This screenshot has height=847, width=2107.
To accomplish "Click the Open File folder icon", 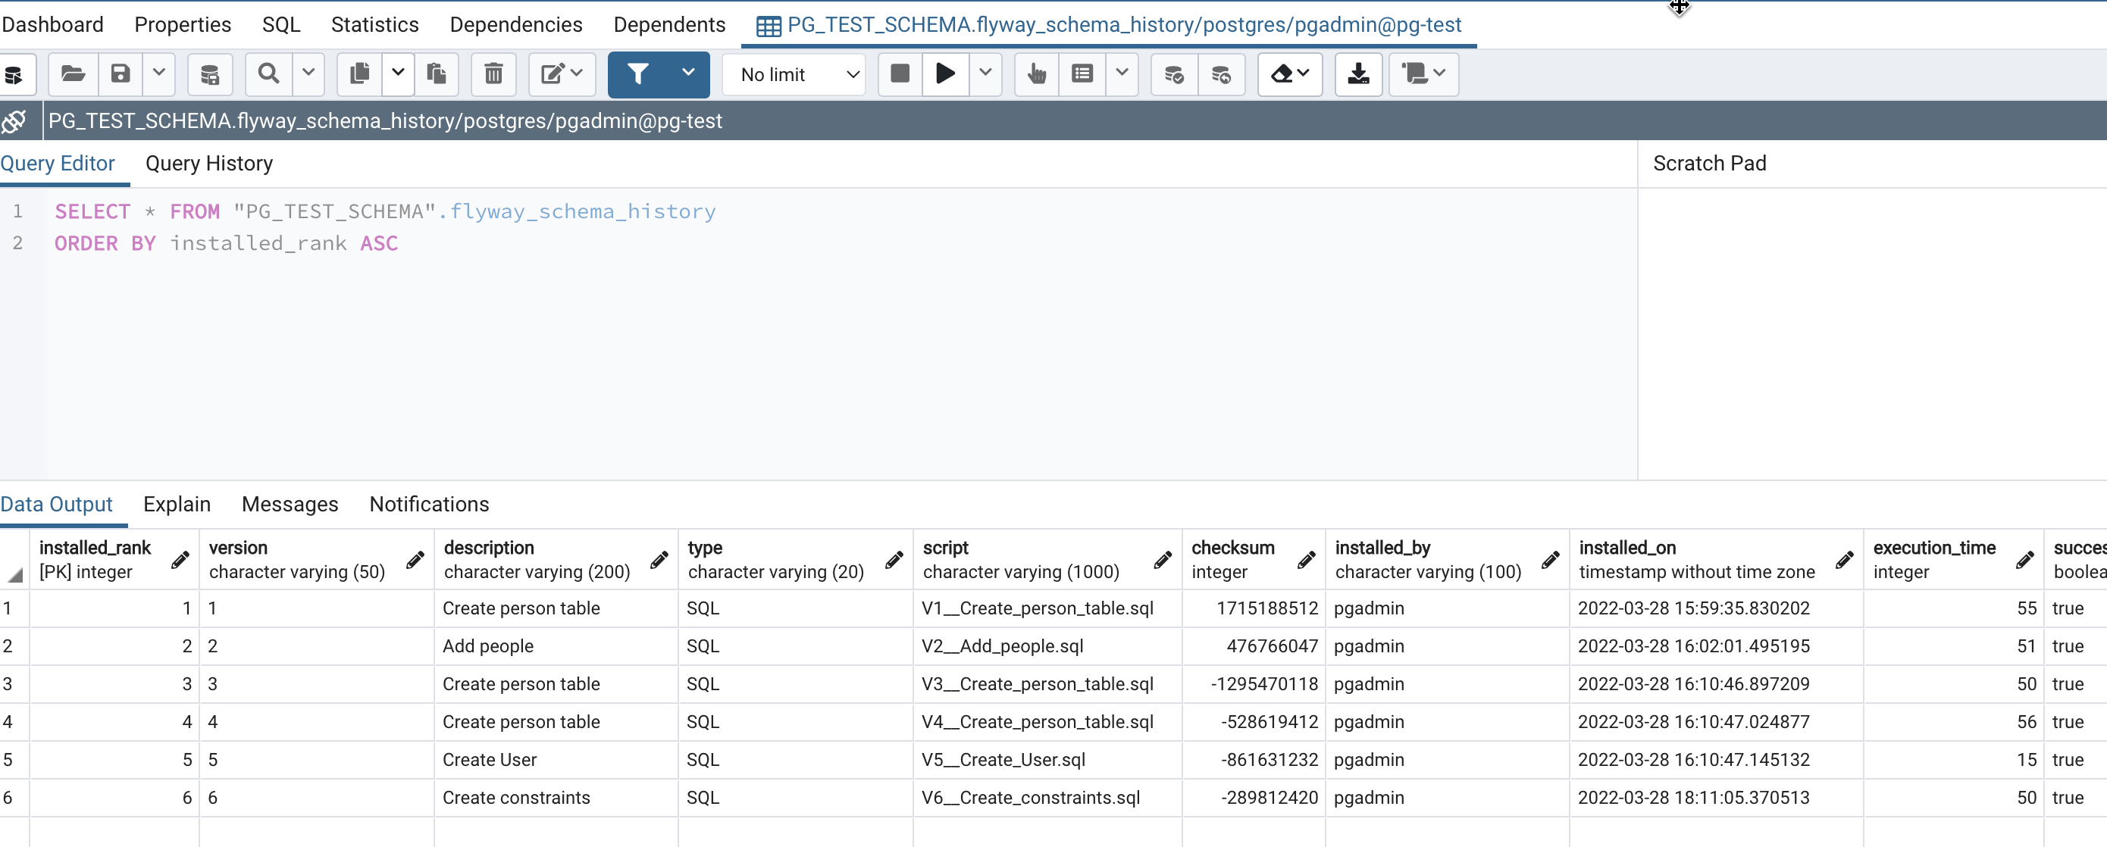I will 73,74.
